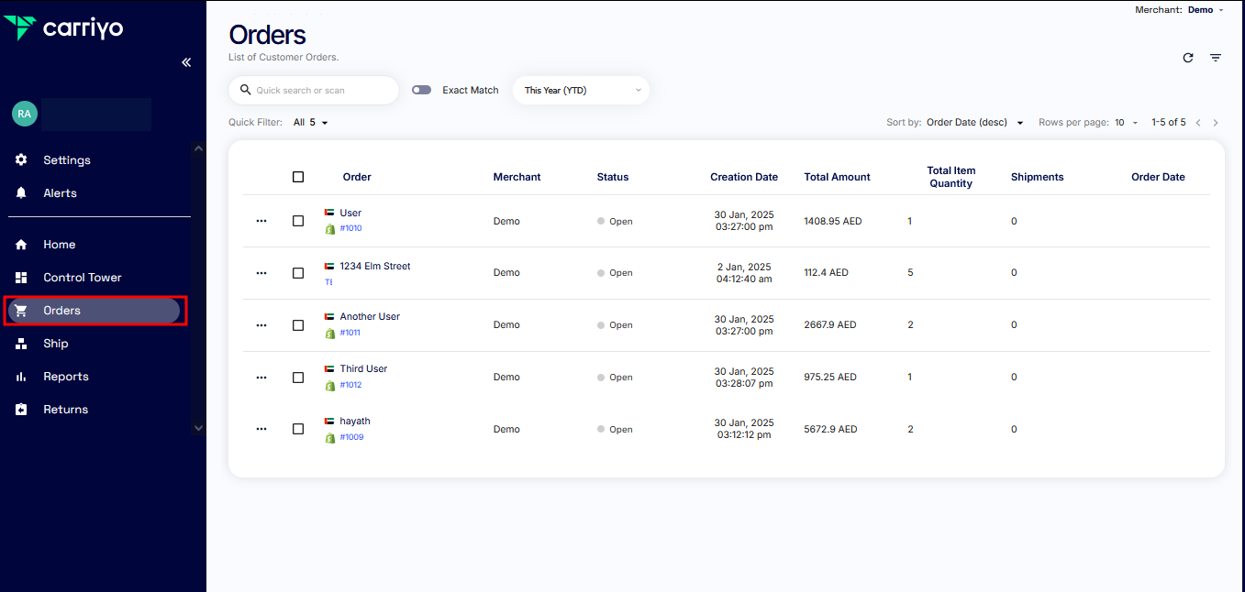
Task: Go to previous page arrow
Action: [1197, 123]
